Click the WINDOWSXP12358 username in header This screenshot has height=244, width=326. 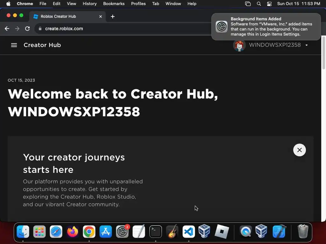click(x=275, y=45)
